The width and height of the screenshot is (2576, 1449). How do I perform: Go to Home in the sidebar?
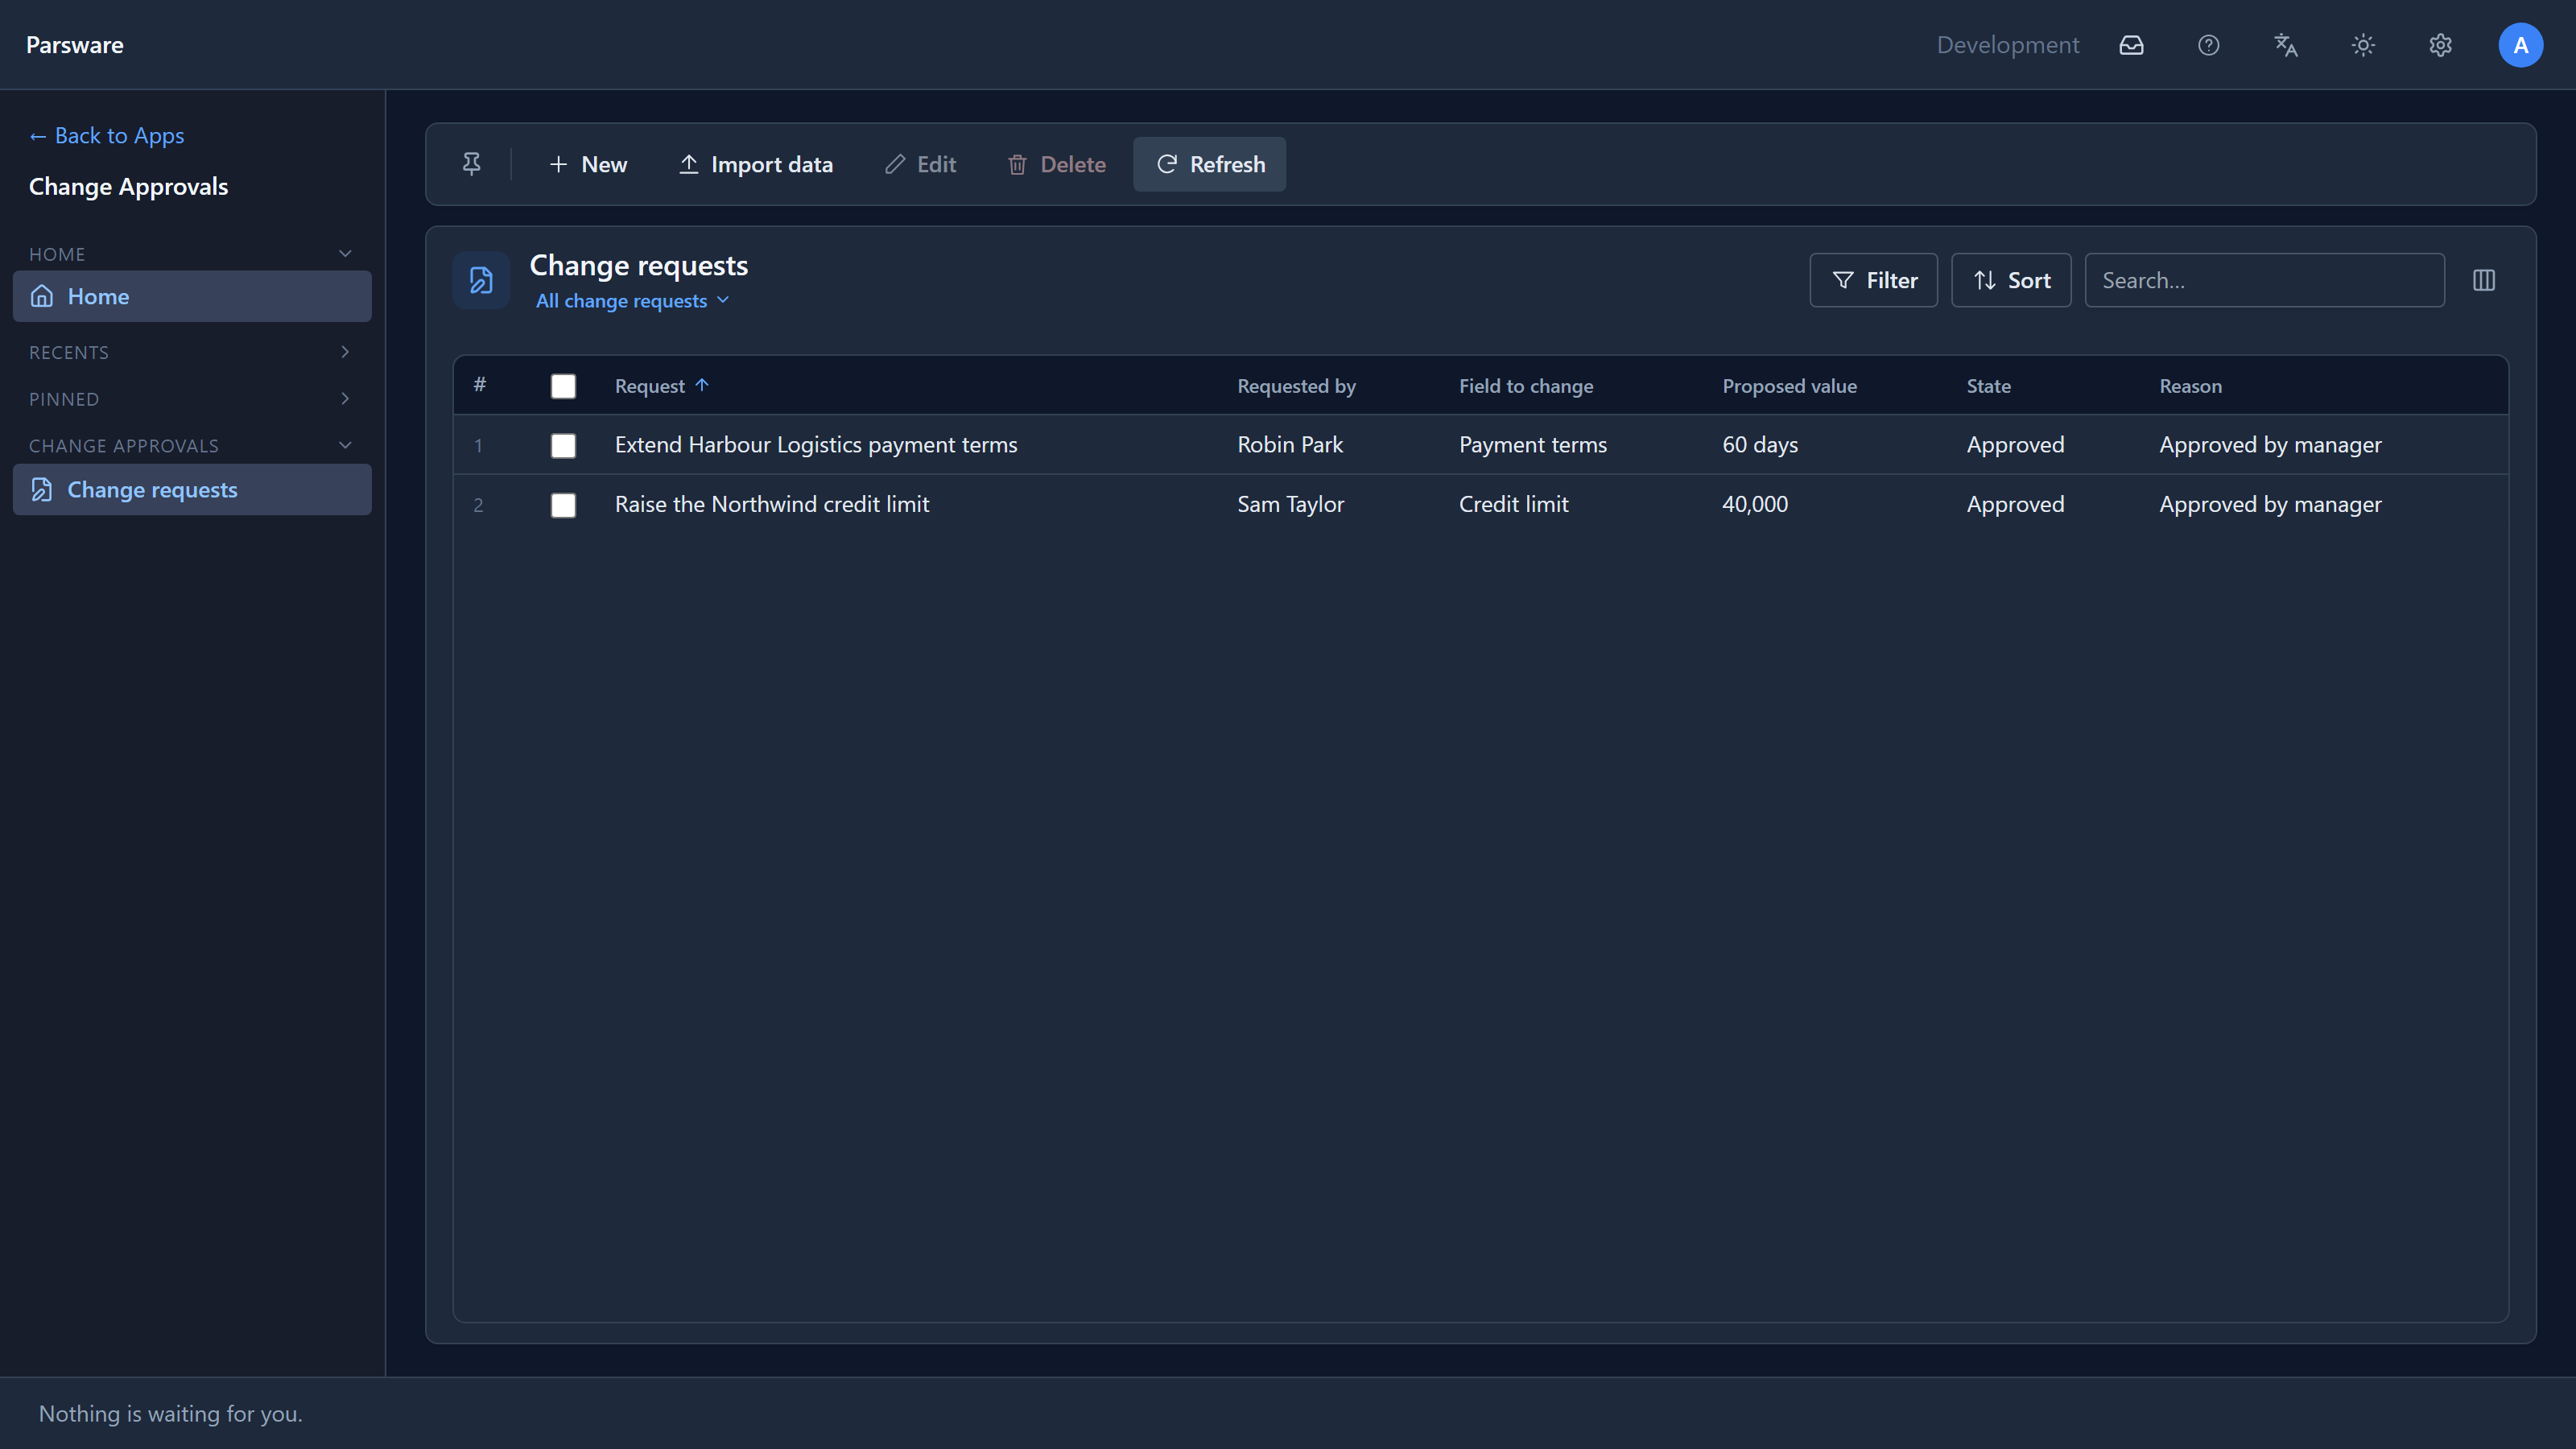tap(192, 296)
